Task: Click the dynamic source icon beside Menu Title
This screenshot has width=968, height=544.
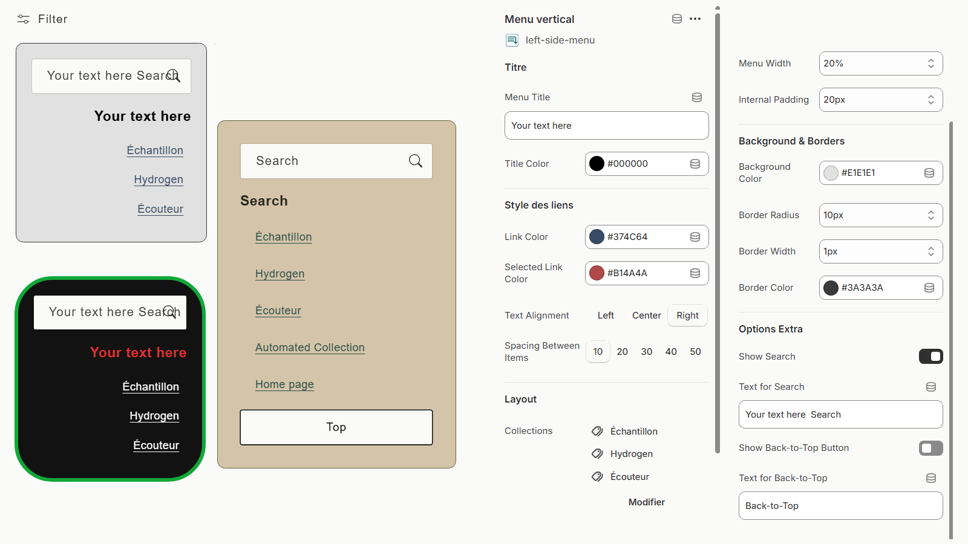Action: tap(697, 97)
